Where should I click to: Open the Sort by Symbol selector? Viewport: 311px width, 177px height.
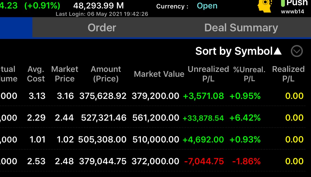point(234,51)
